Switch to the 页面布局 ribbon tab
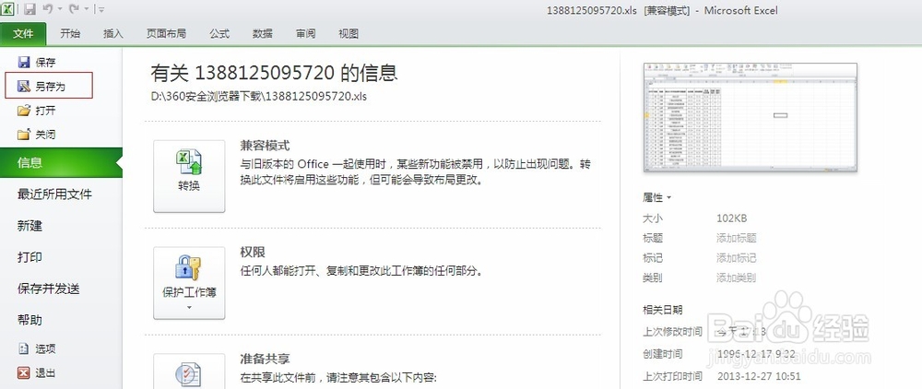The height and width of the screenshot is (389, 922). [x=166, y=33]
